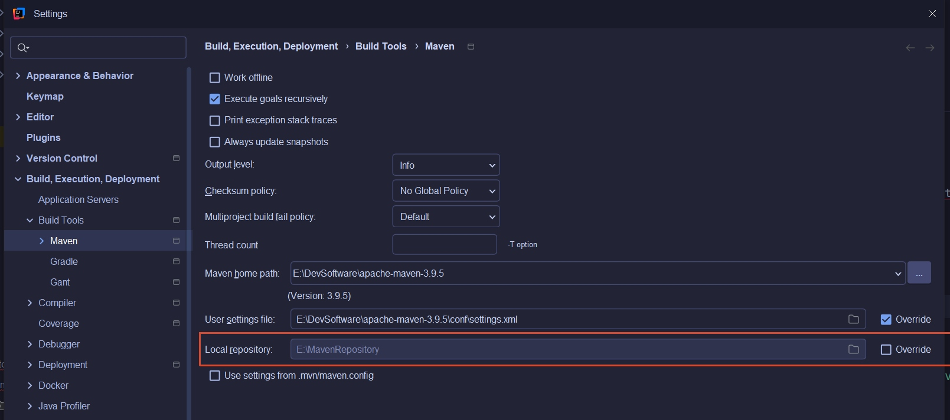Close the Settings dialog
Viewport: 950px width, 420px height.
coord(932,14)
